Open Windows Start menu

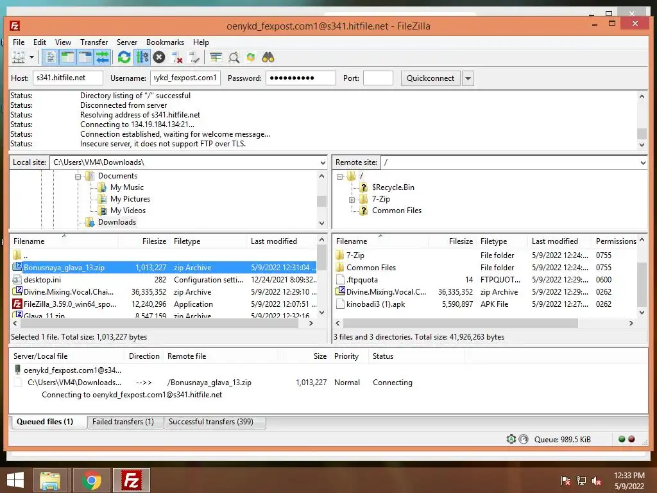tap(15, 480)
